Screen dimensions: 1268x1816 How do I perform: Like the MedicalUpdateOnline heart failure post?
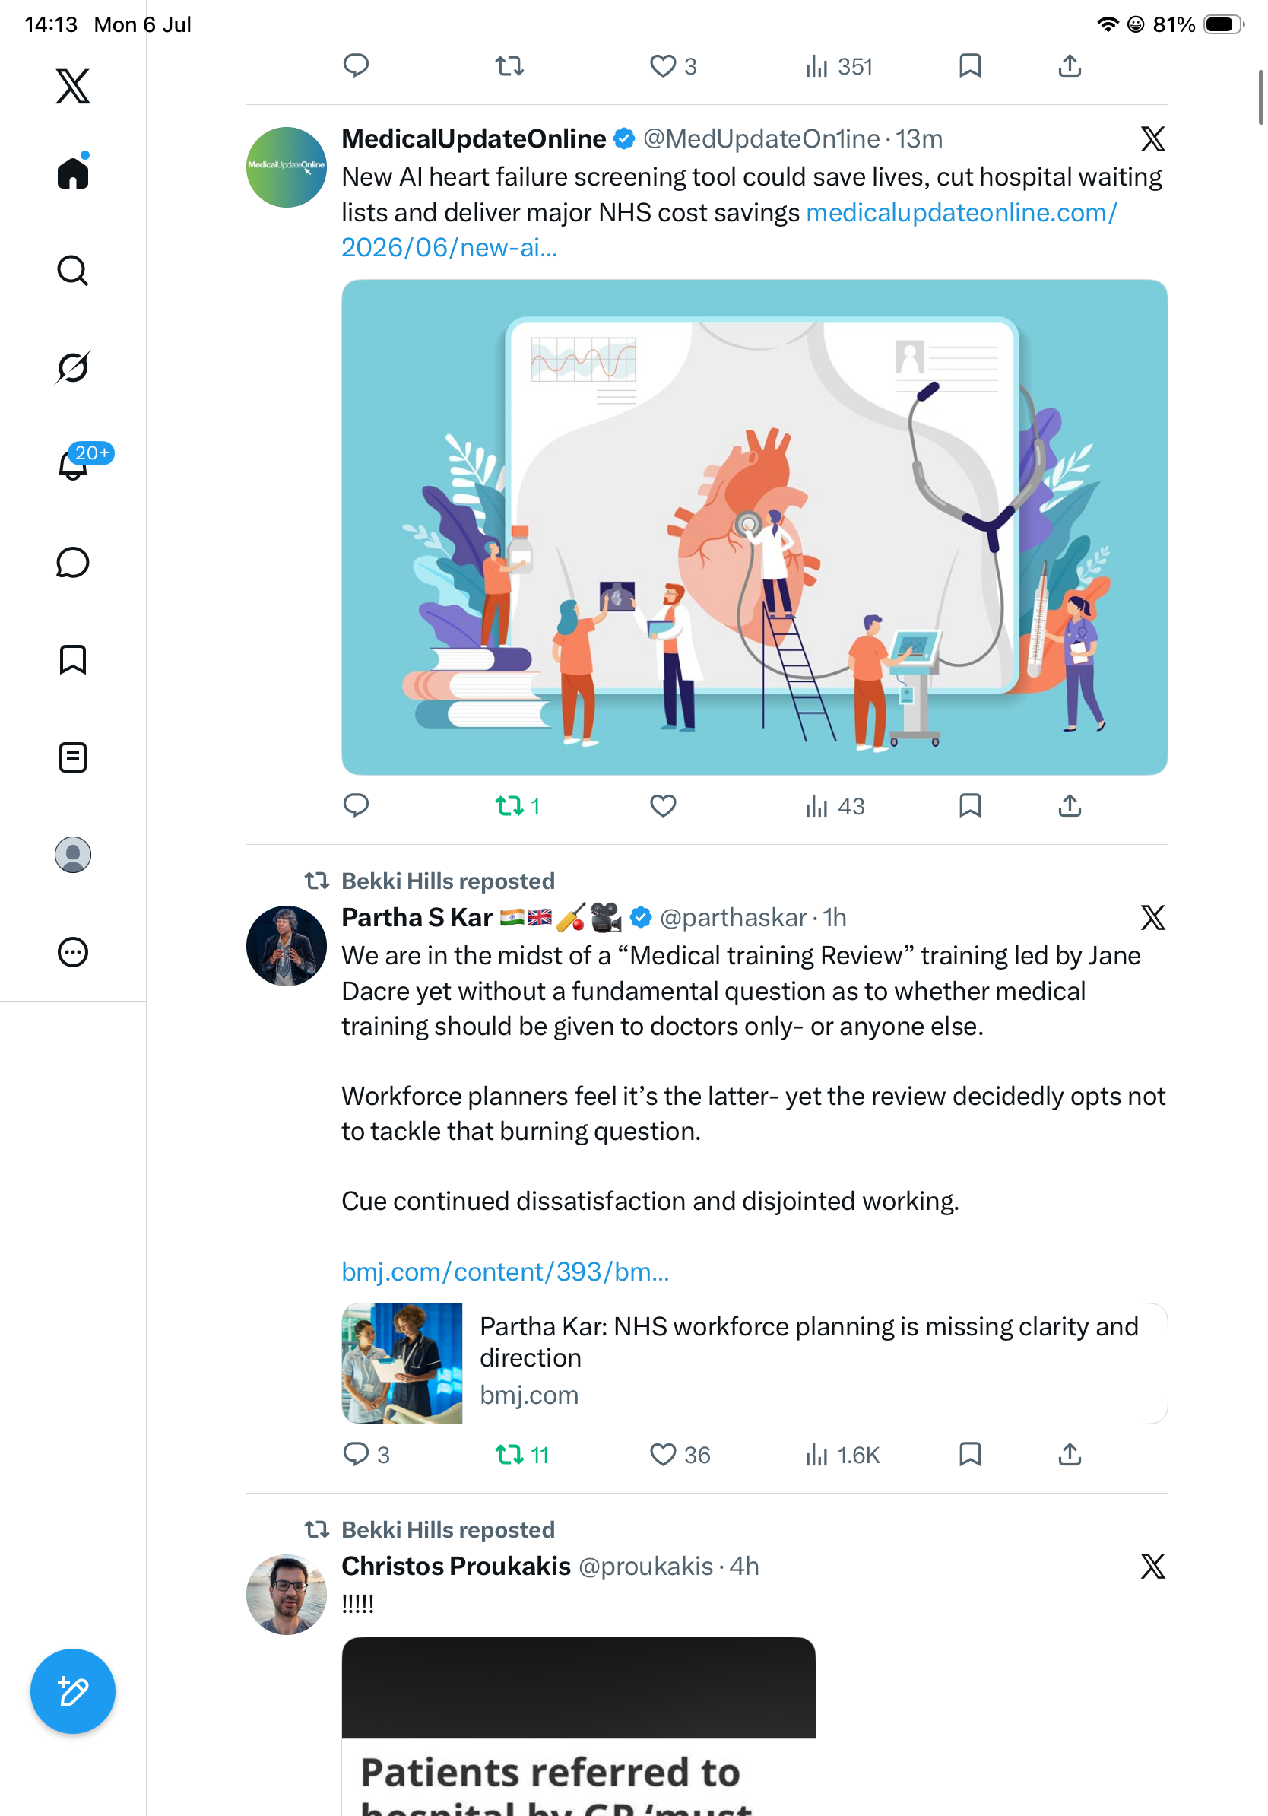pos(662,805)
